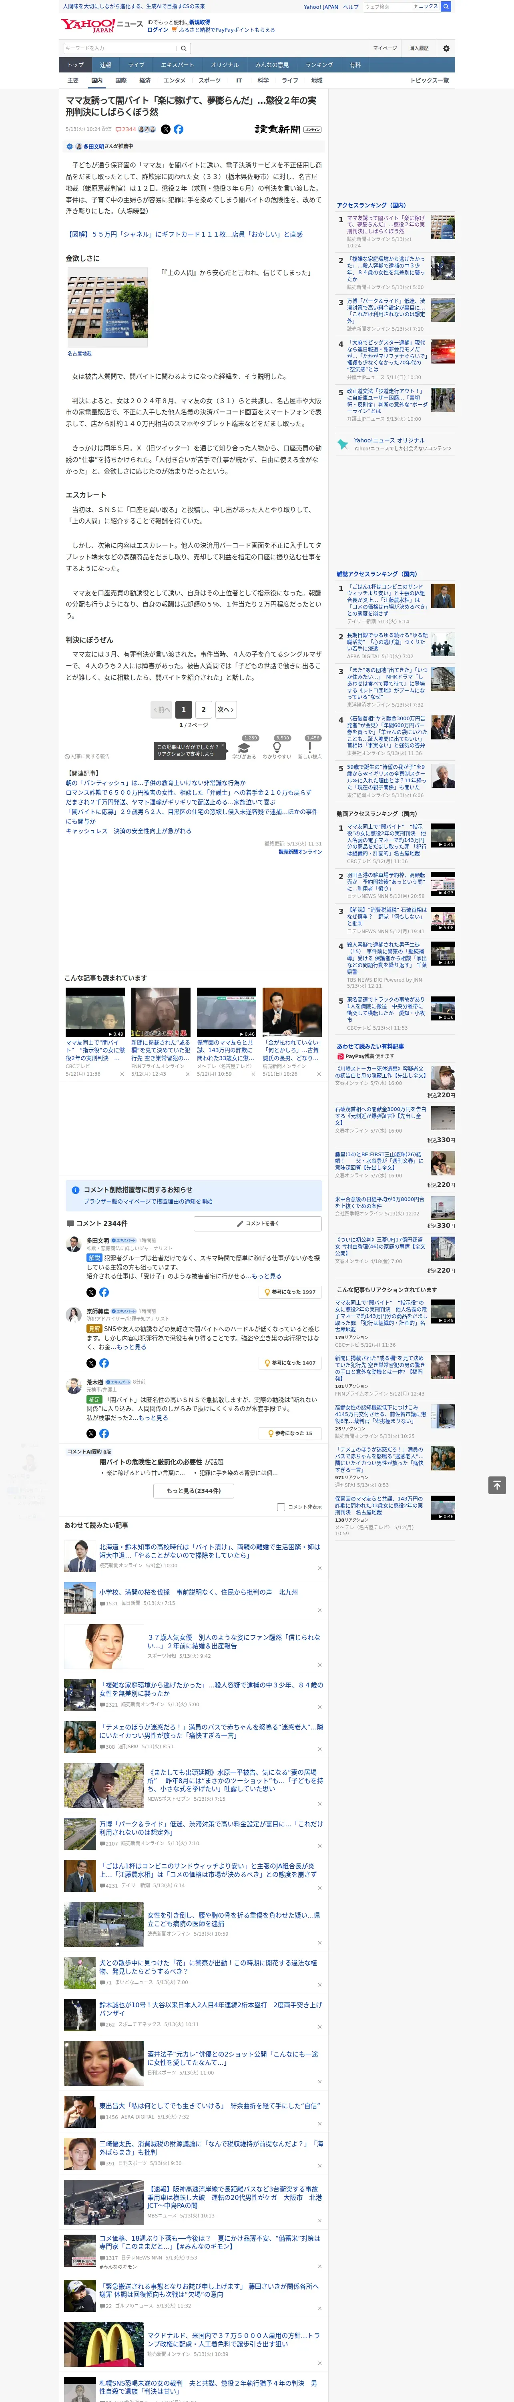
Task: Open the ブラウザー版のマイページで措置理由 notice link
Action: coord(149,1202)
